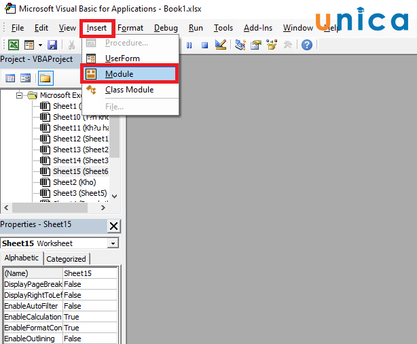Viewport: 417px width, 344px height.
Task: Click the Reset (stop) toolbar icon
Action: [204, 46]
